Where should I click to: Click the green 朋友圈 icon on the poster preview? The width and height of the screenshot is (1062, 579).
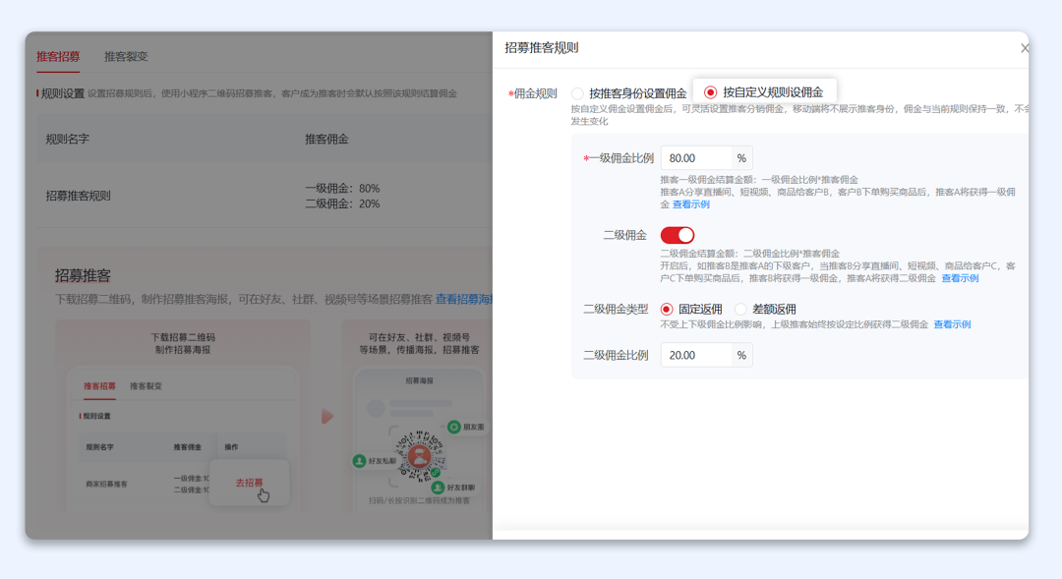[453, 428]
